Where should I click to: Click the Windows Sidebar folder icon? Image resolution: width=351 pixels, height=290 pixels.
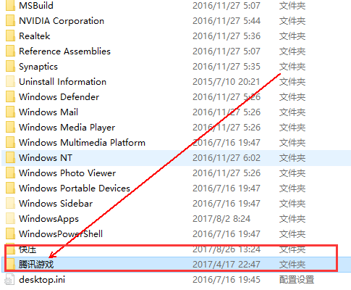point(10,204)
